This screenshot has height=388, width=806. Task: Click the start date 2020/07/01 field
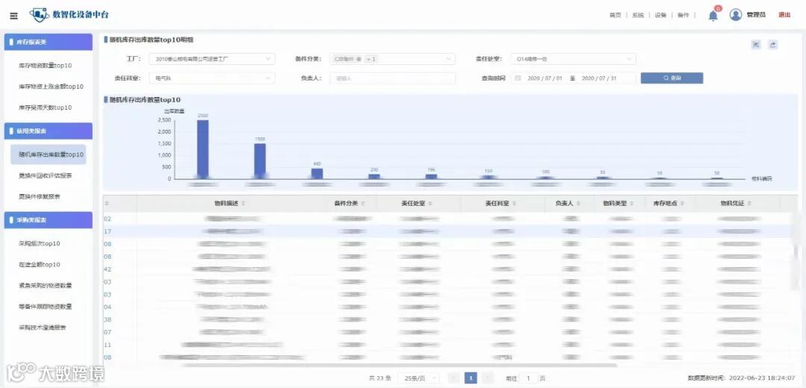point(545,78)
